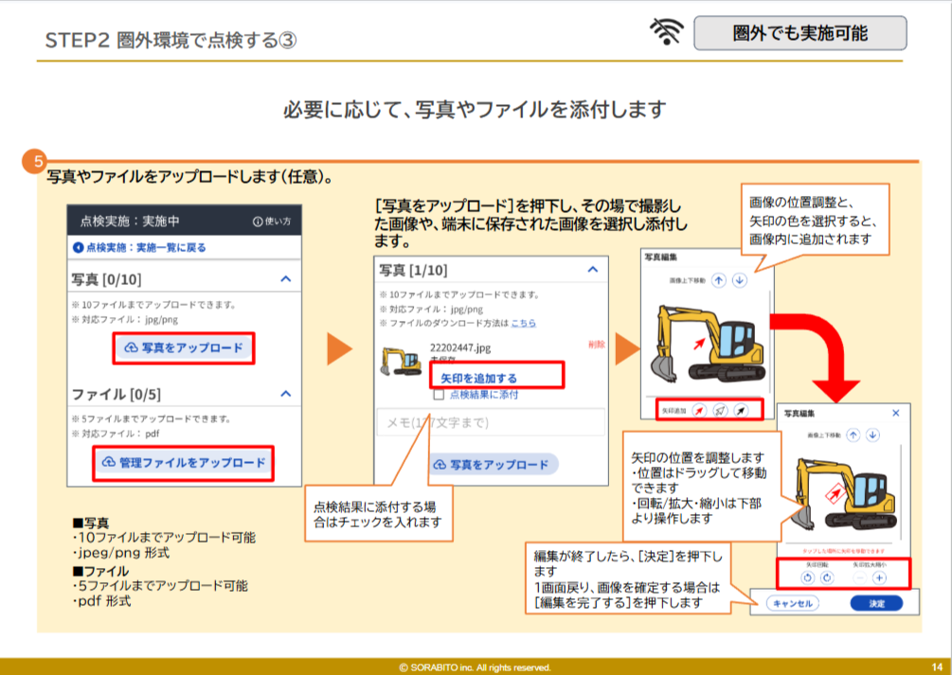Select the white arrow color
Image resolution: width=952 pixels, height=675 pixels.
tap(720, 410)
